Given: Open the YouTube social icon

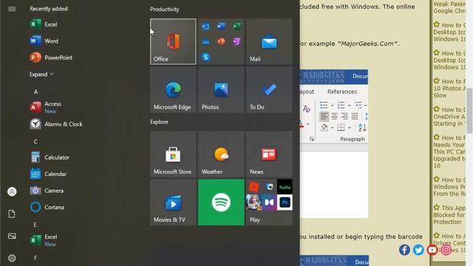Looking at the screenshot, I should coord(432,250).
